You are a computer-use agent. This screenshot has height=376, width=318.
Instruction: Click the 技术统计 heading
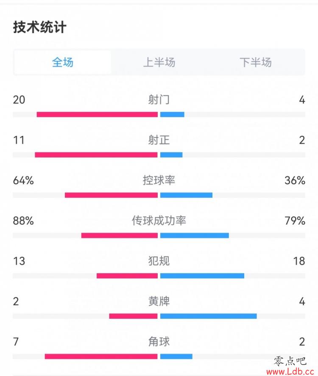pyautogui.click(x=39, y=27)
